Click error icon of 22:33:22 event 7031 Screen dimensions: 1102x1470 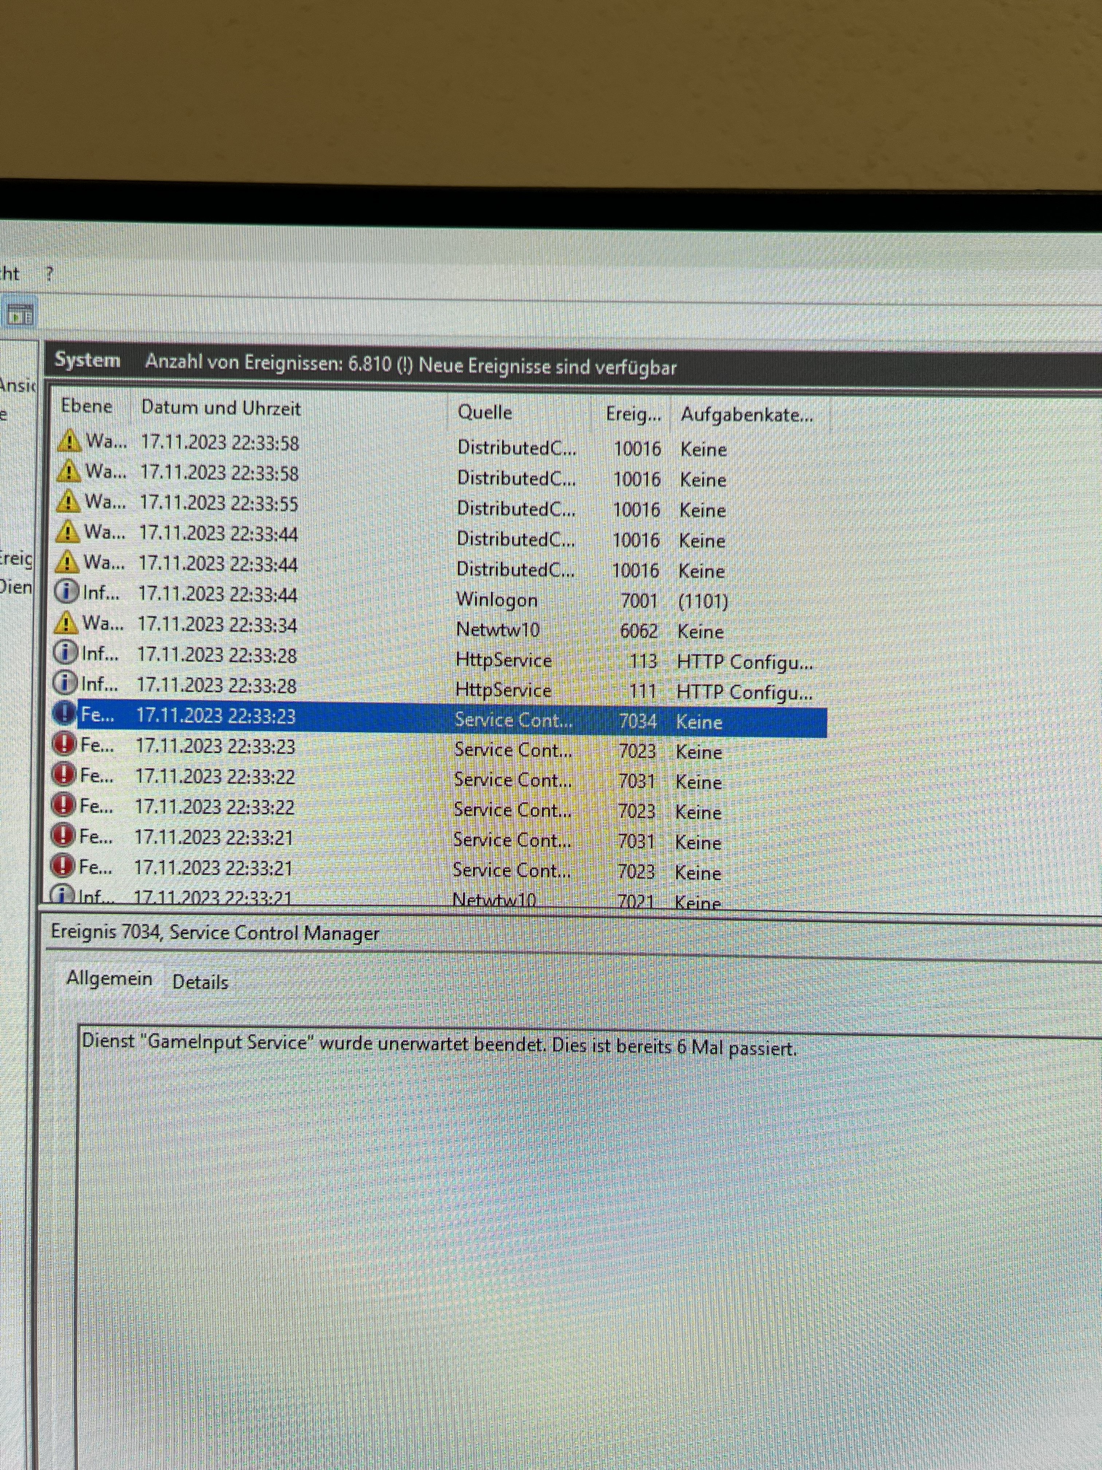[x=64, y=774]
